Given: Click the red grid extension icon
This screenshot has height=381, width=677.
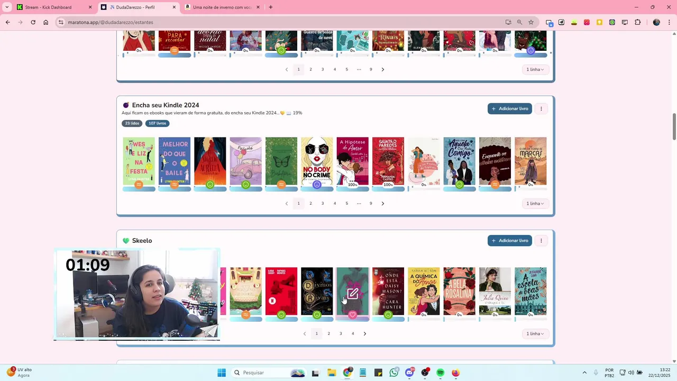Looking at the screenshot, I should pyautogui.click(x=587, y=22).
